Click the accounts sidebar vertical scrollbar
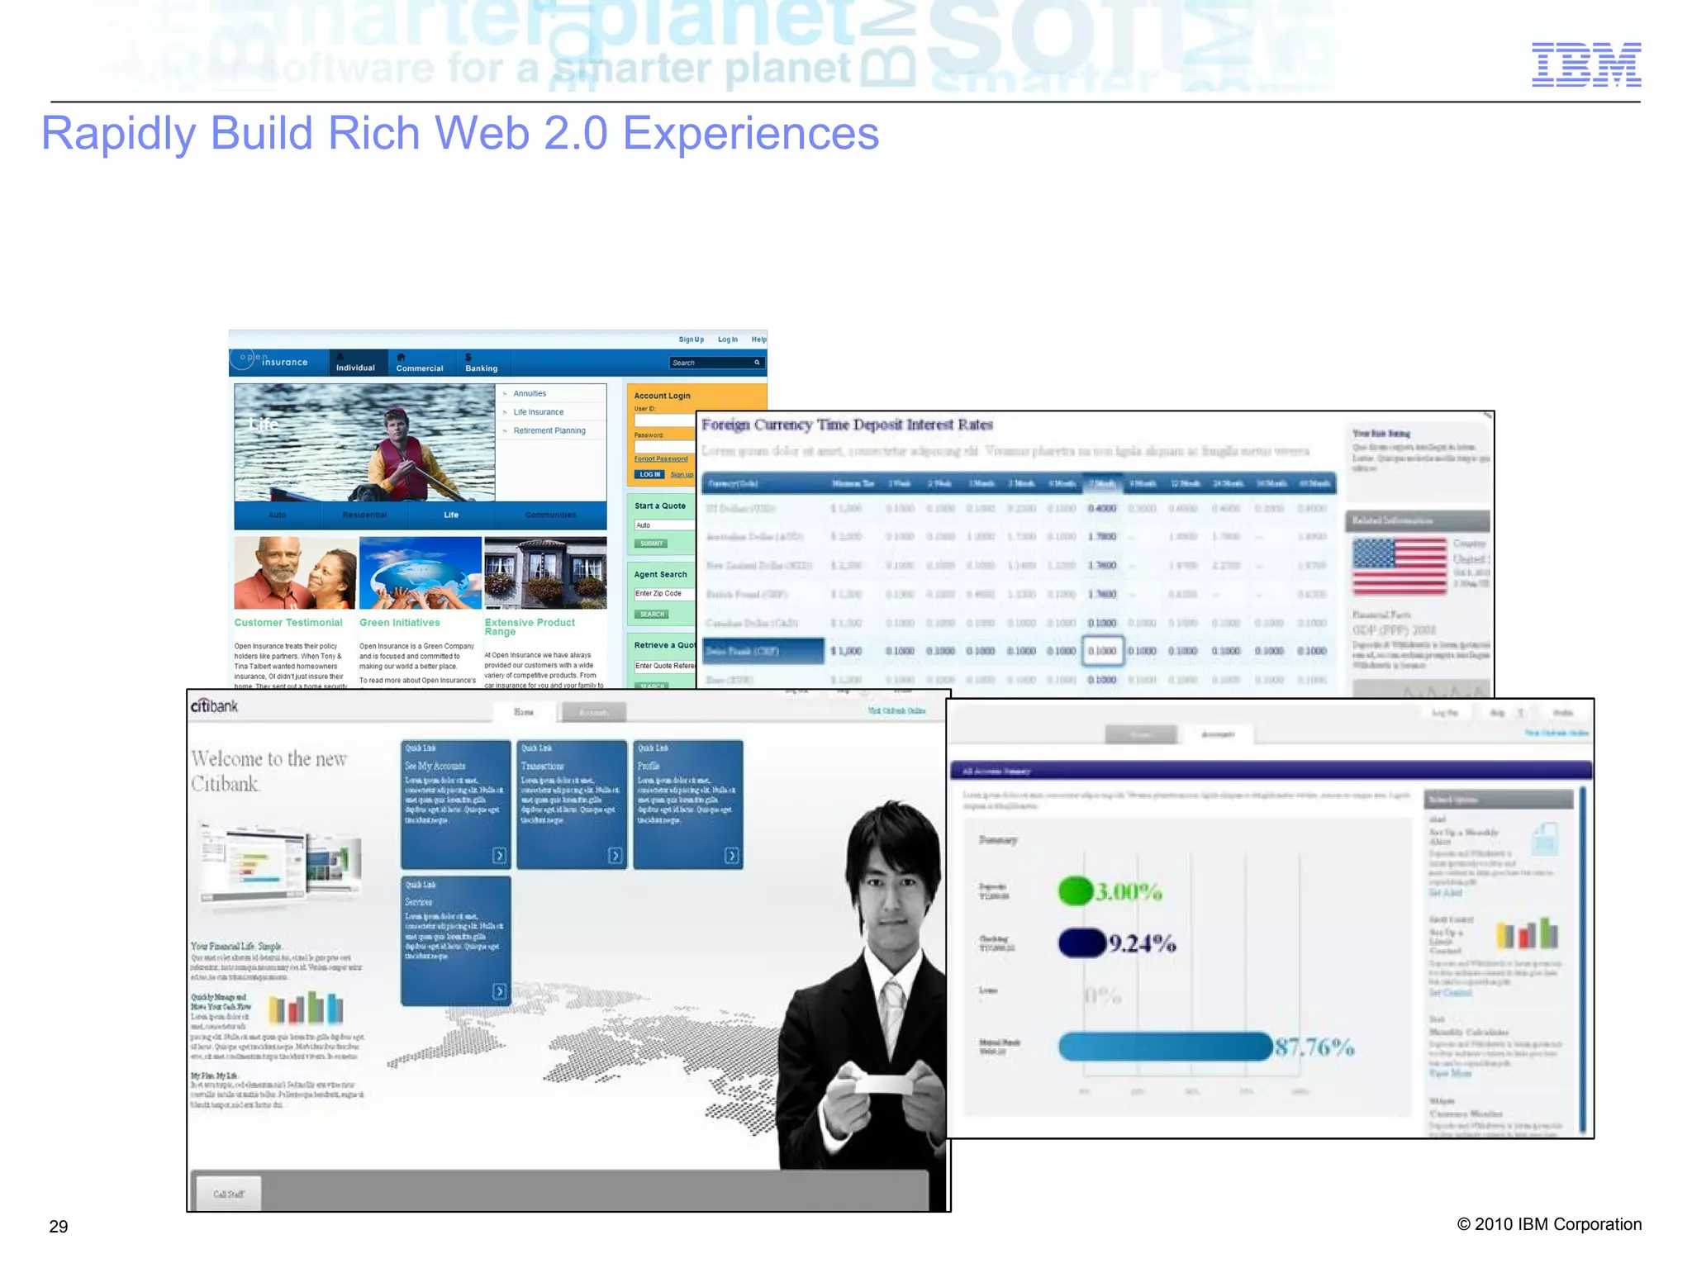Screen dimensions: 1692x1268 [1583, 958]
